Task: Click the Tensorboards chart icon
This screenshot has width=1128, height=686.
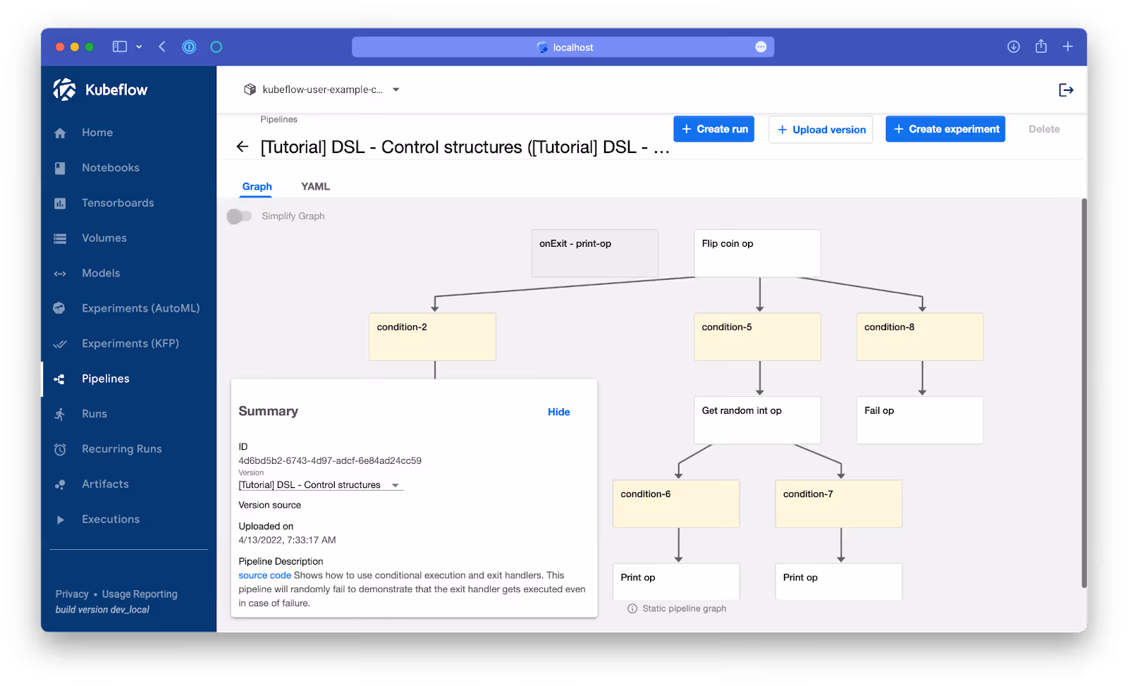Action: point(60,203)
